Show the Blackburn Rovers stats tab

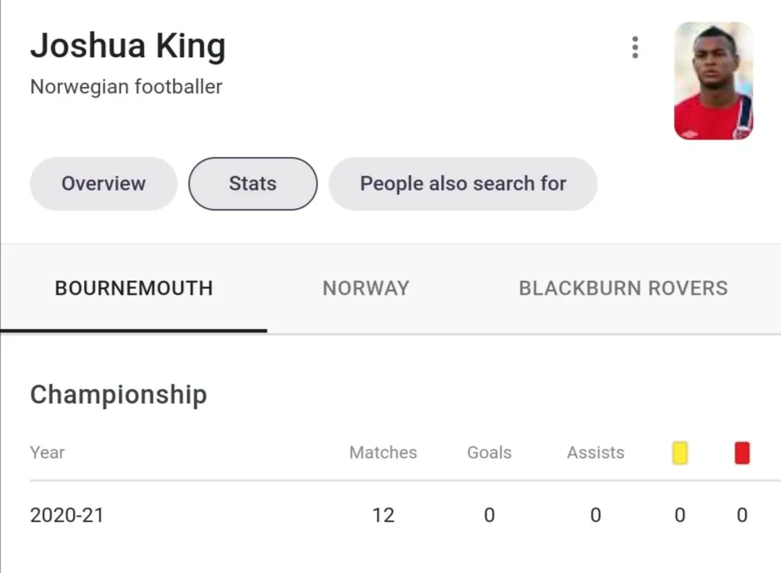(x=623, y=288)
